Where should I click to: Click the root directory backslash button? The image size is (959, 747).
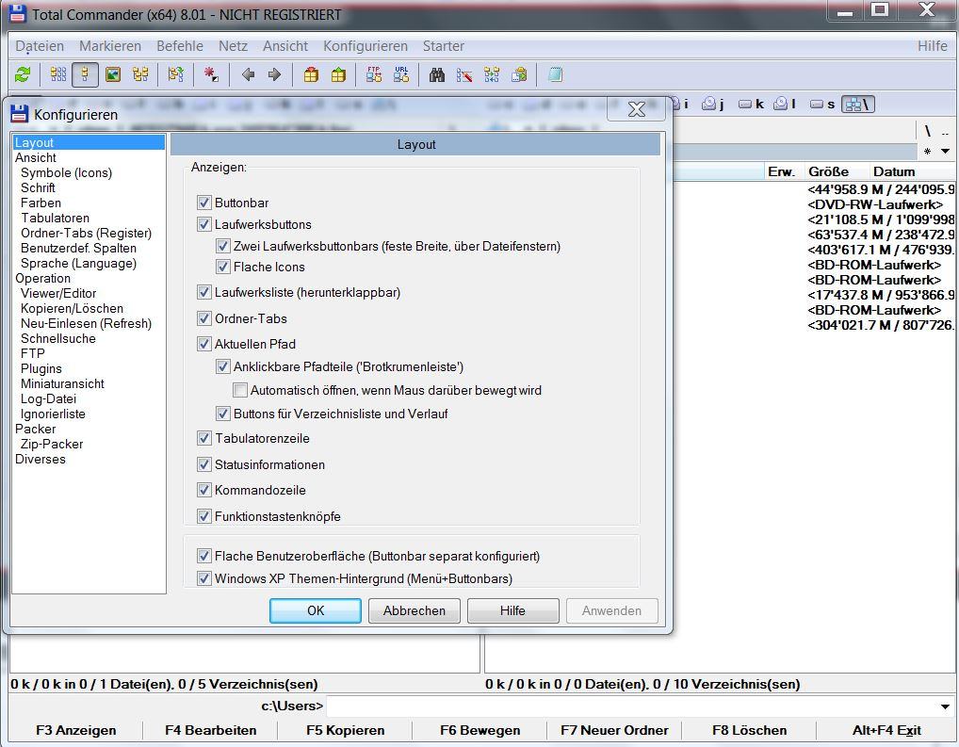[928, 131]
